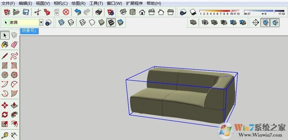Image resolution: width=288 pixels, height=140 pixels.
Task: Click the sofa model in viewport
Action: point(182,95)
